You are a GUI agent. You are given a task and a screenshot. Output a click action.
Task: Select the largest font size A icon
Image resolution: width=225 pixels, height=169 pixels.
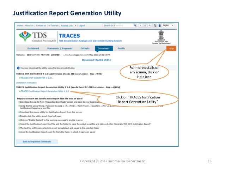coord(150,25)
